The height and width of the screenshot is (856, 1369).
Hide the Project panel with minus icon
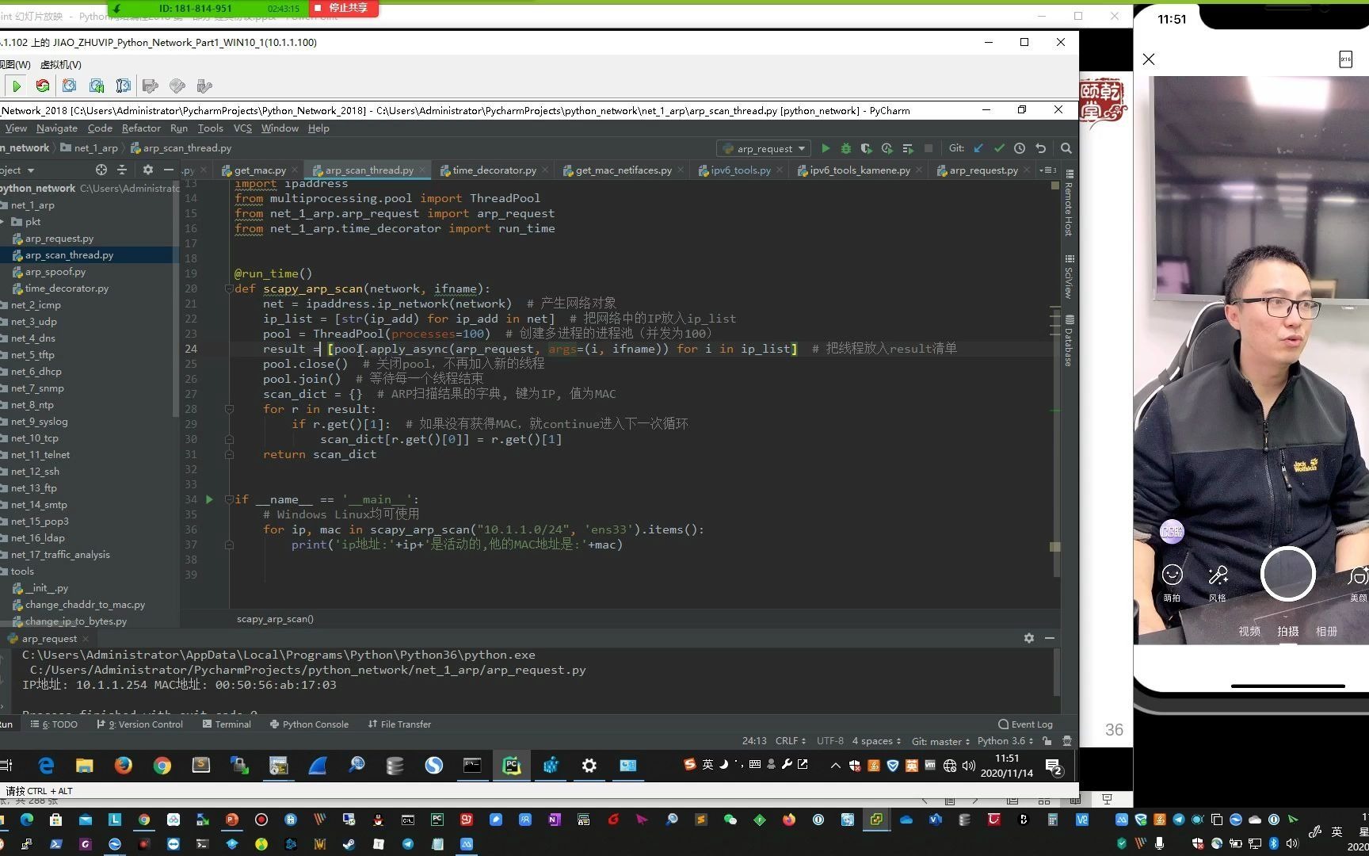[x=168, y=170]
